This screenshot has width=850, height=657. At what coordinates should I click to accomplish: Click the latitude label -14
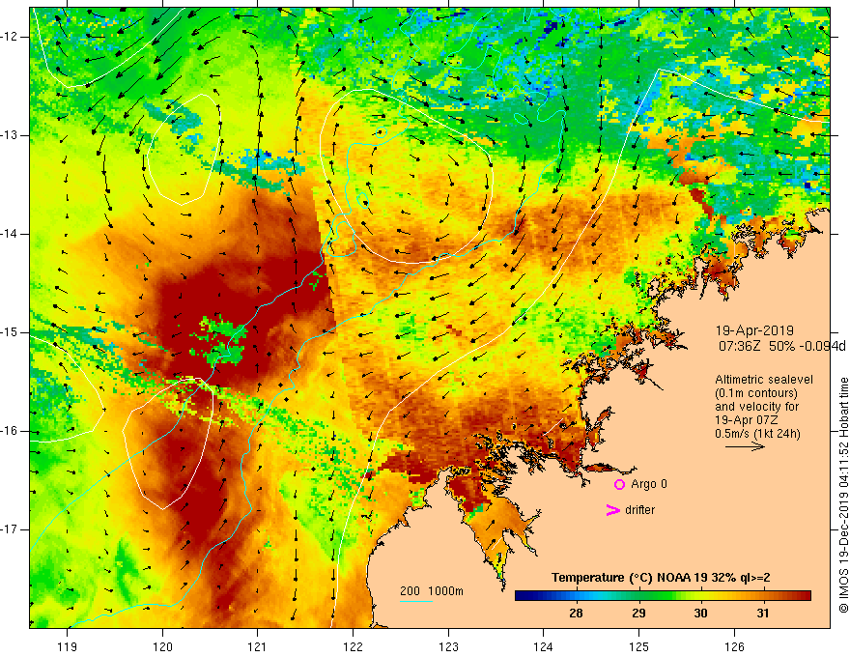click(10, 234)
